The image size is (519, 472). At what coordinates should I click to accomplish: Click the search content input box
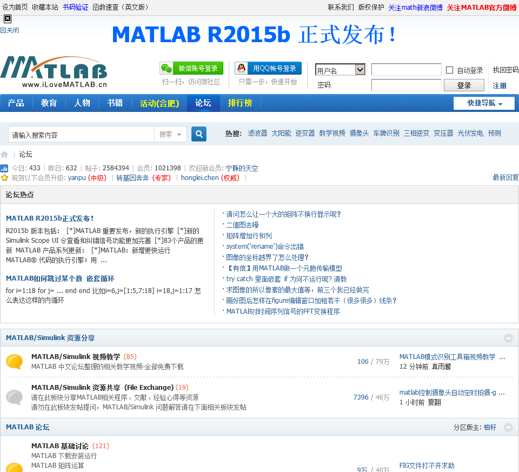(x=82, y=135)
